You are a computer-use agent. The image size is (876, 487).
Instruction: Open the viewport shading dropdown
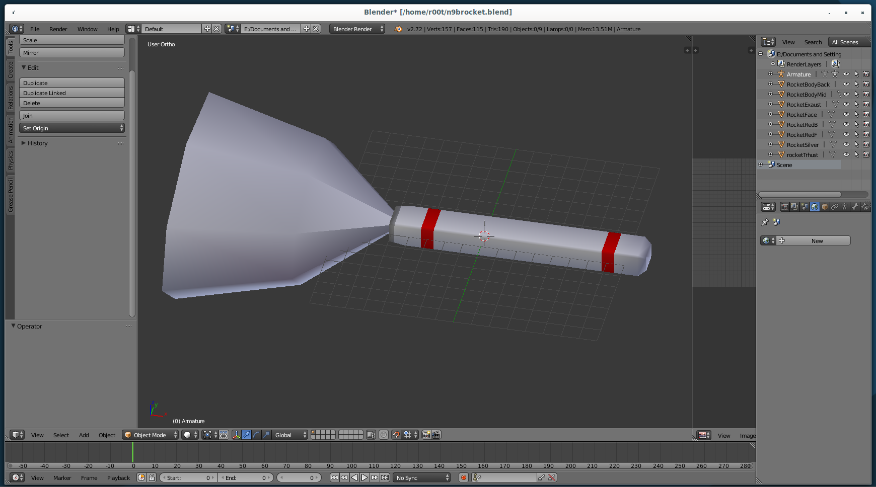coord(190,435)
